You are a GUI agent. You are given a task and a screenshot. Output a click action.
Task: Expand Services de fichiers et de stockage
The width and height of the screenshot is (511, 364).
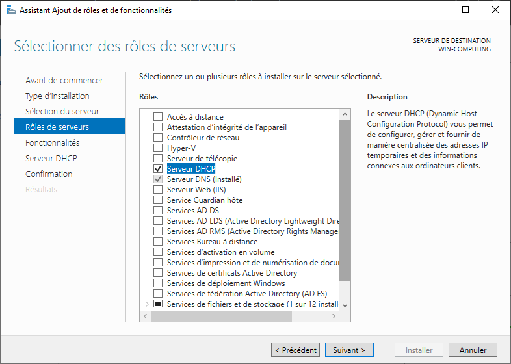click(146, 304)
